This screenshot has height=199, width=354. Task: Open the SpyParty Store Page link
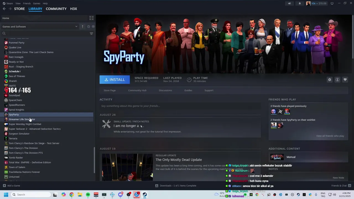click(x=110, y=90)
